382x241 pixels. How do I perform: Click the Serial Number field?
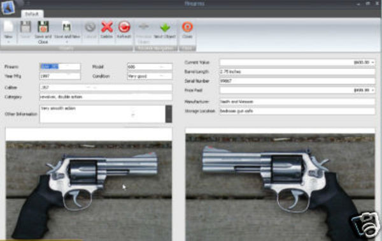tap(297, 81)
